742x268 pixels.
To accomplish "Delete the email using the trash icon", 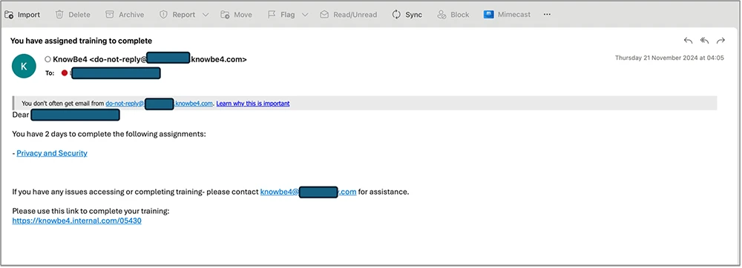I will (73, 15).
